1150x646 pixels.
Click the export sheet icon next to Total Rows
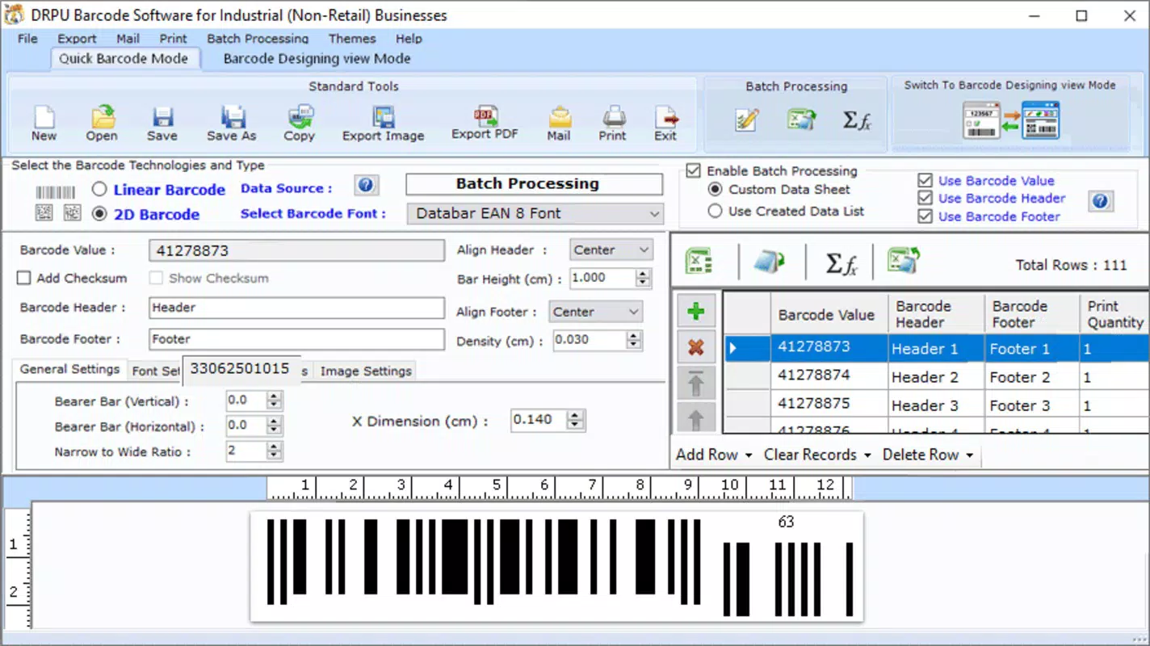pos(904,261)
